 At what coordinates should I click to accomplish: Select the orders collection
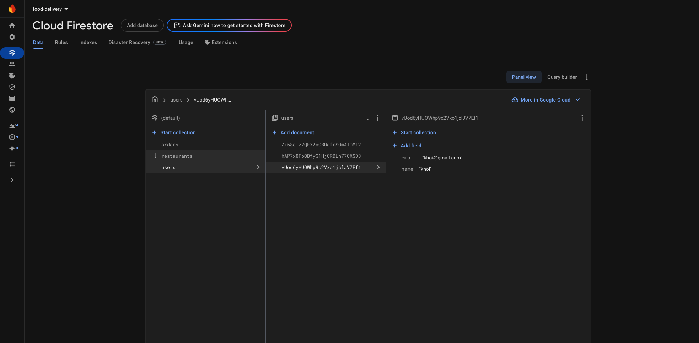point(205,145)
